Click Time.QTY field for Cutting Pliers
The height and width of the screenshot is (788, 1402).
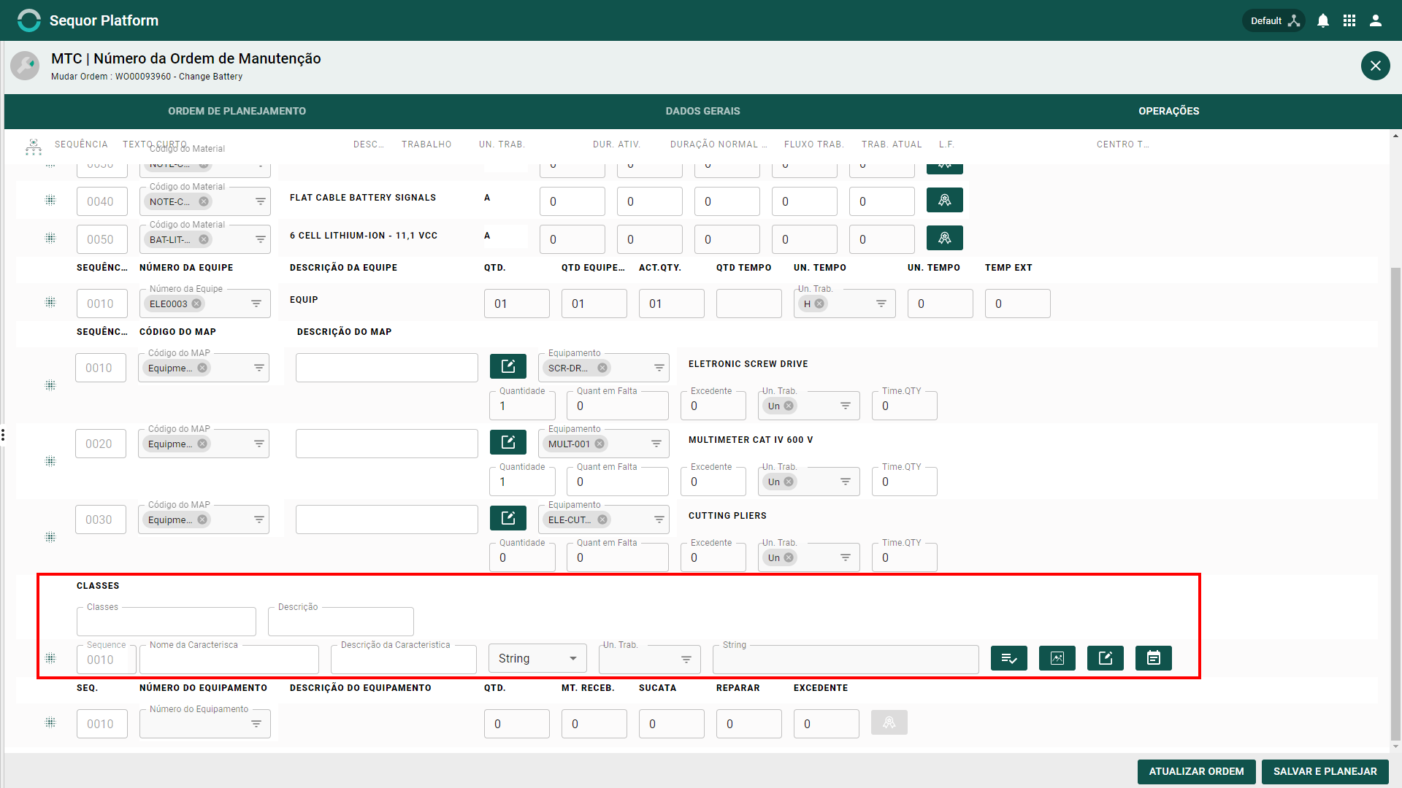(904, 557)
